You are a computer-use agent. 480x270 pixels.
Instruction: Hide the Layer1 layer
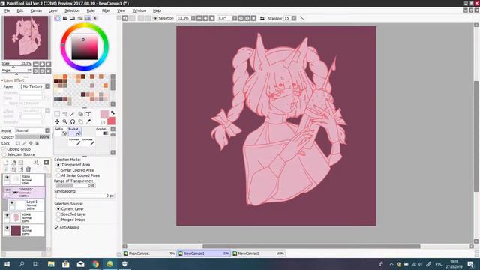[x=12, y=202]
